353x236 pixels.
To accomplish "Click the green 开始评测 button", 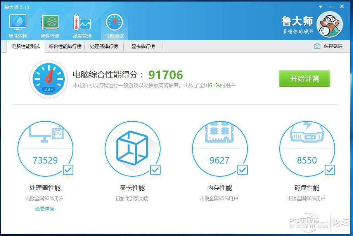I will (304, 78).
